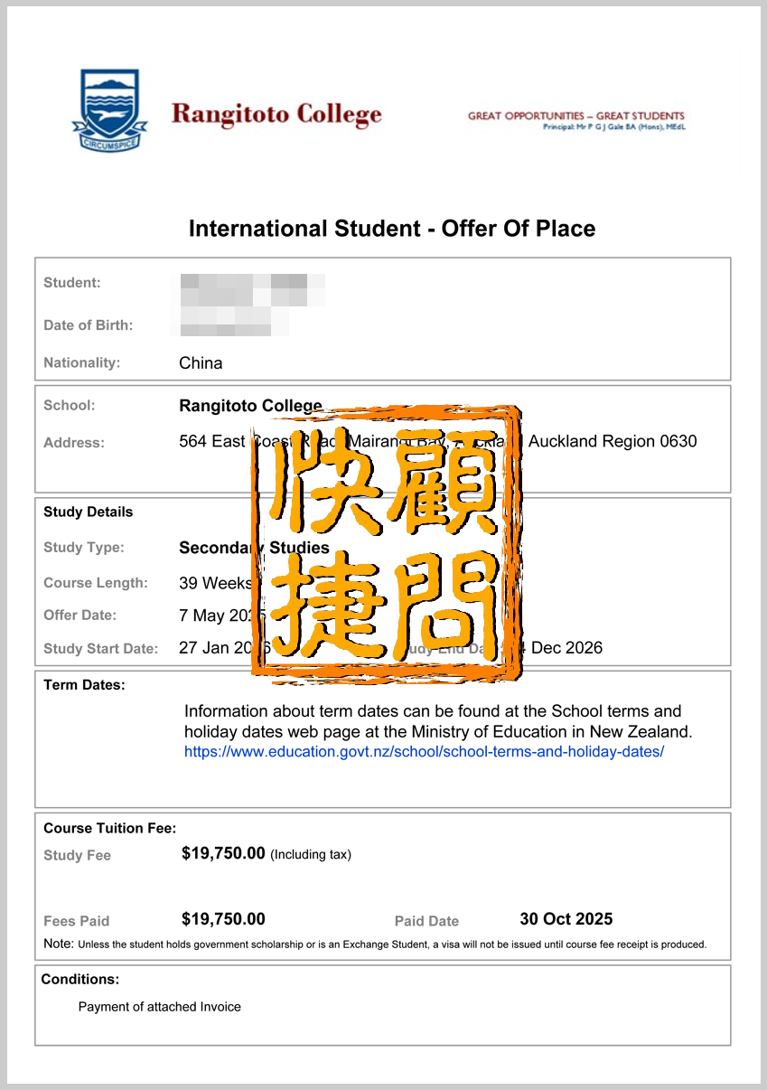The width and height of the screenshot is (767, 1090).
Task: Select the Study Details section heading
Action: coord(88,512)
